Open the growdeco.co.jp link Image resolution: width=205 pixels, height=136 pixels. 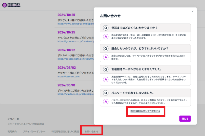[76, 41]
